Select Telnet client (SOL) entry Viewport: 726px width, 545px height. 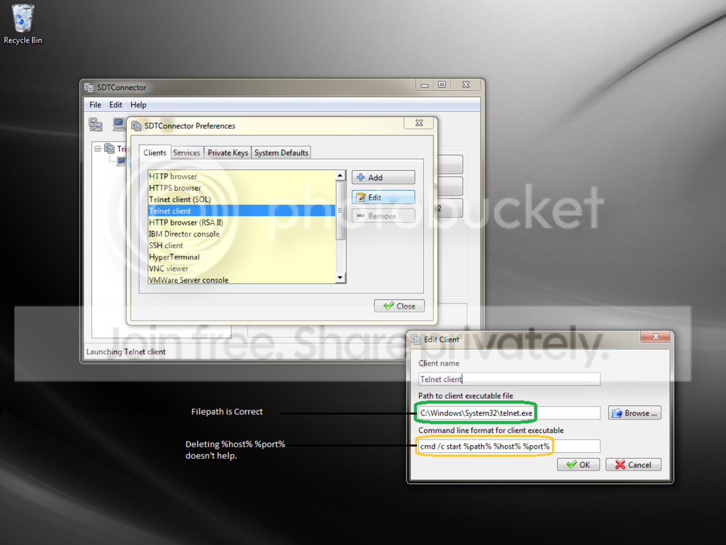pos(241,199)
